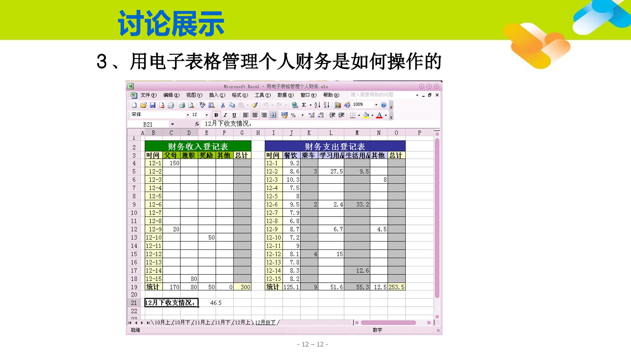Click the Microsoft Excel Help question icon
Image resolution: width=631 pixels, height=355 pixels.
coord(384,105)
